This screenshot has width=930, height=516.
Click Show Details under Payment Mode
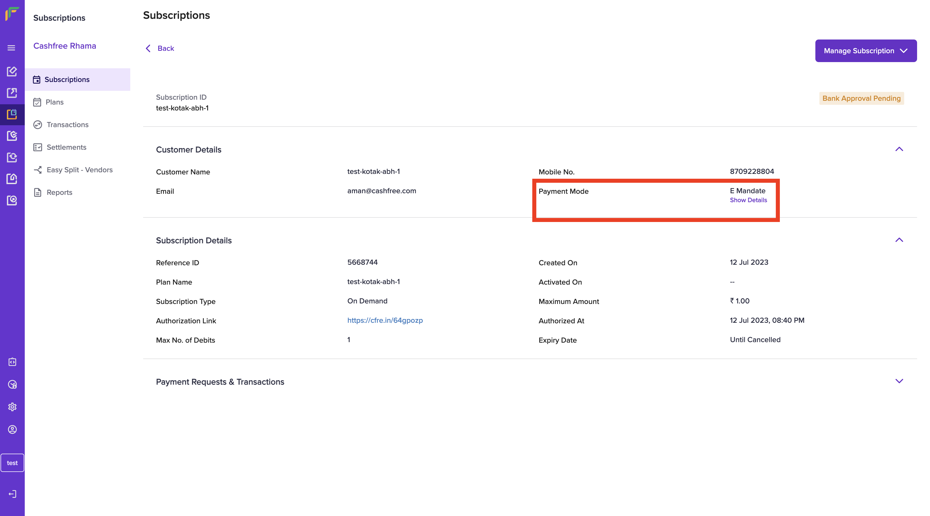(x=748, y=200)
